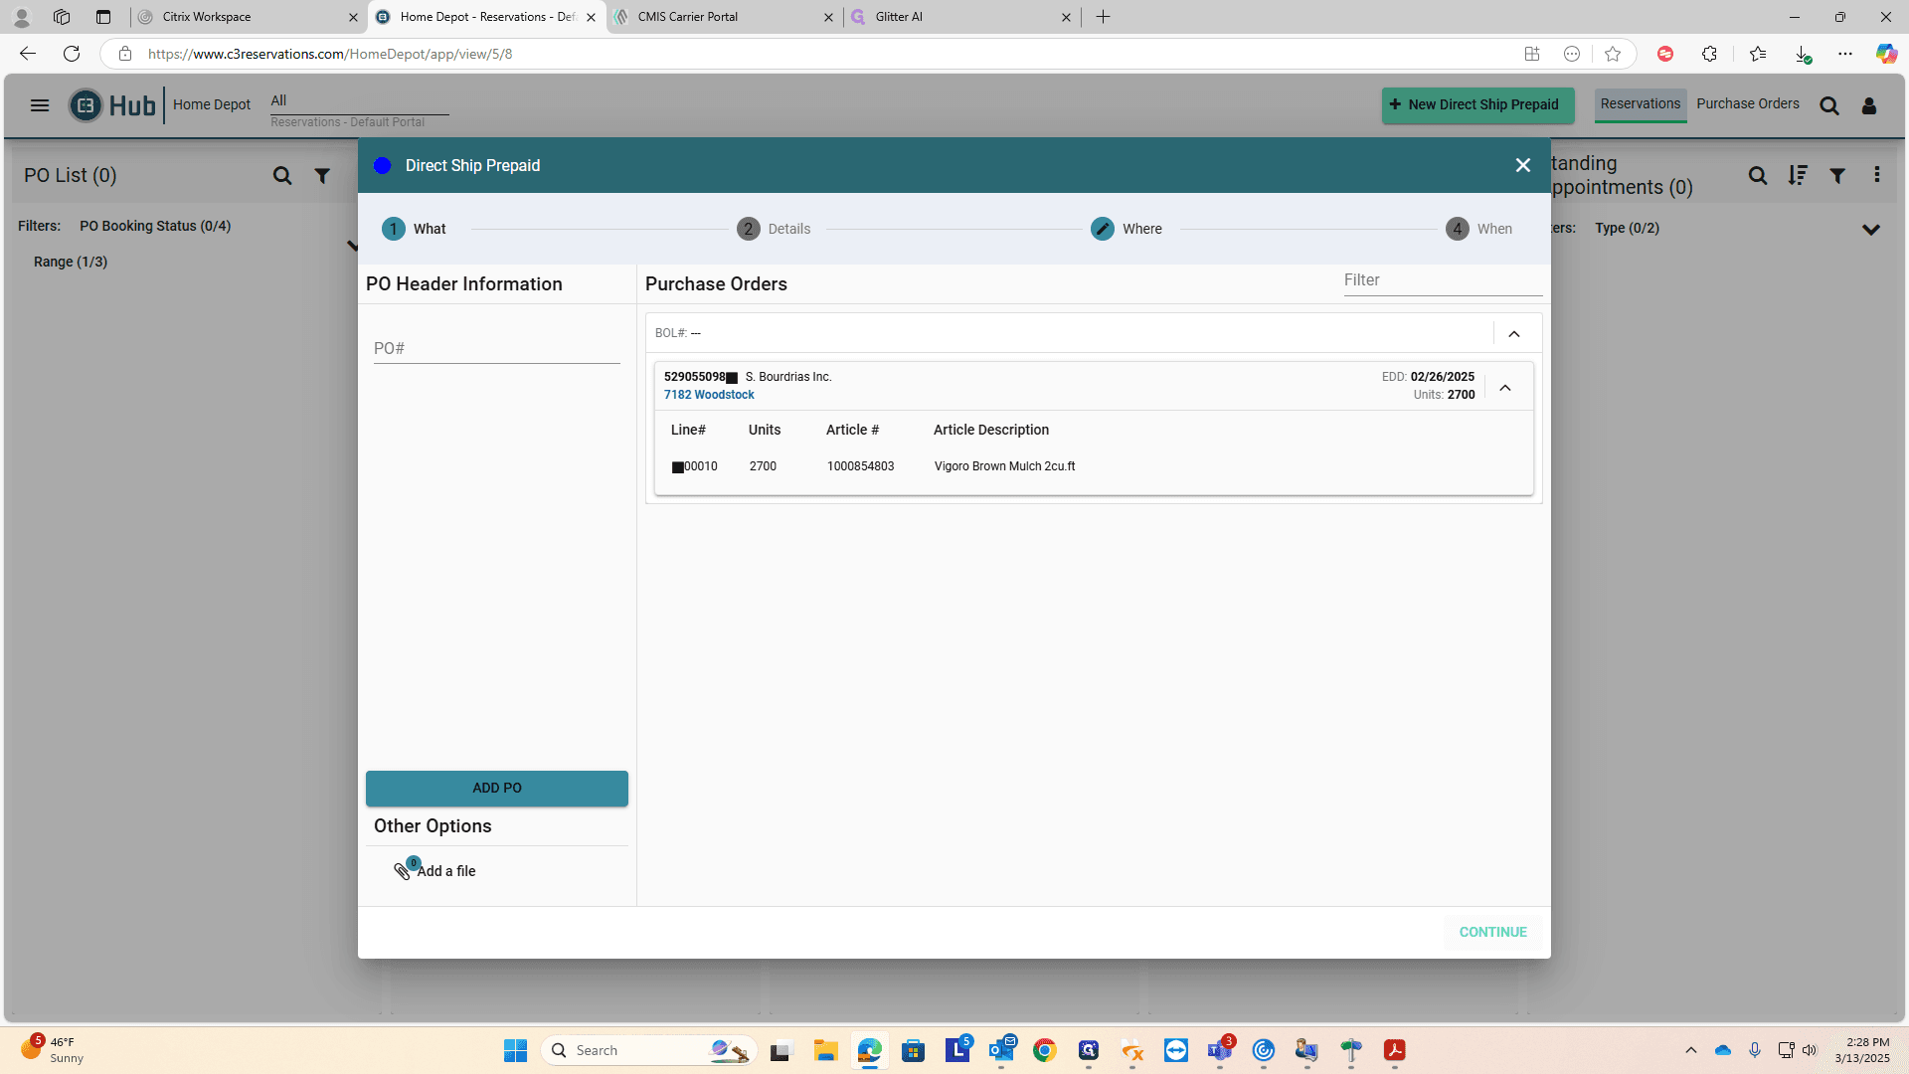Open the header search magnifier icon

point(1829,105)
